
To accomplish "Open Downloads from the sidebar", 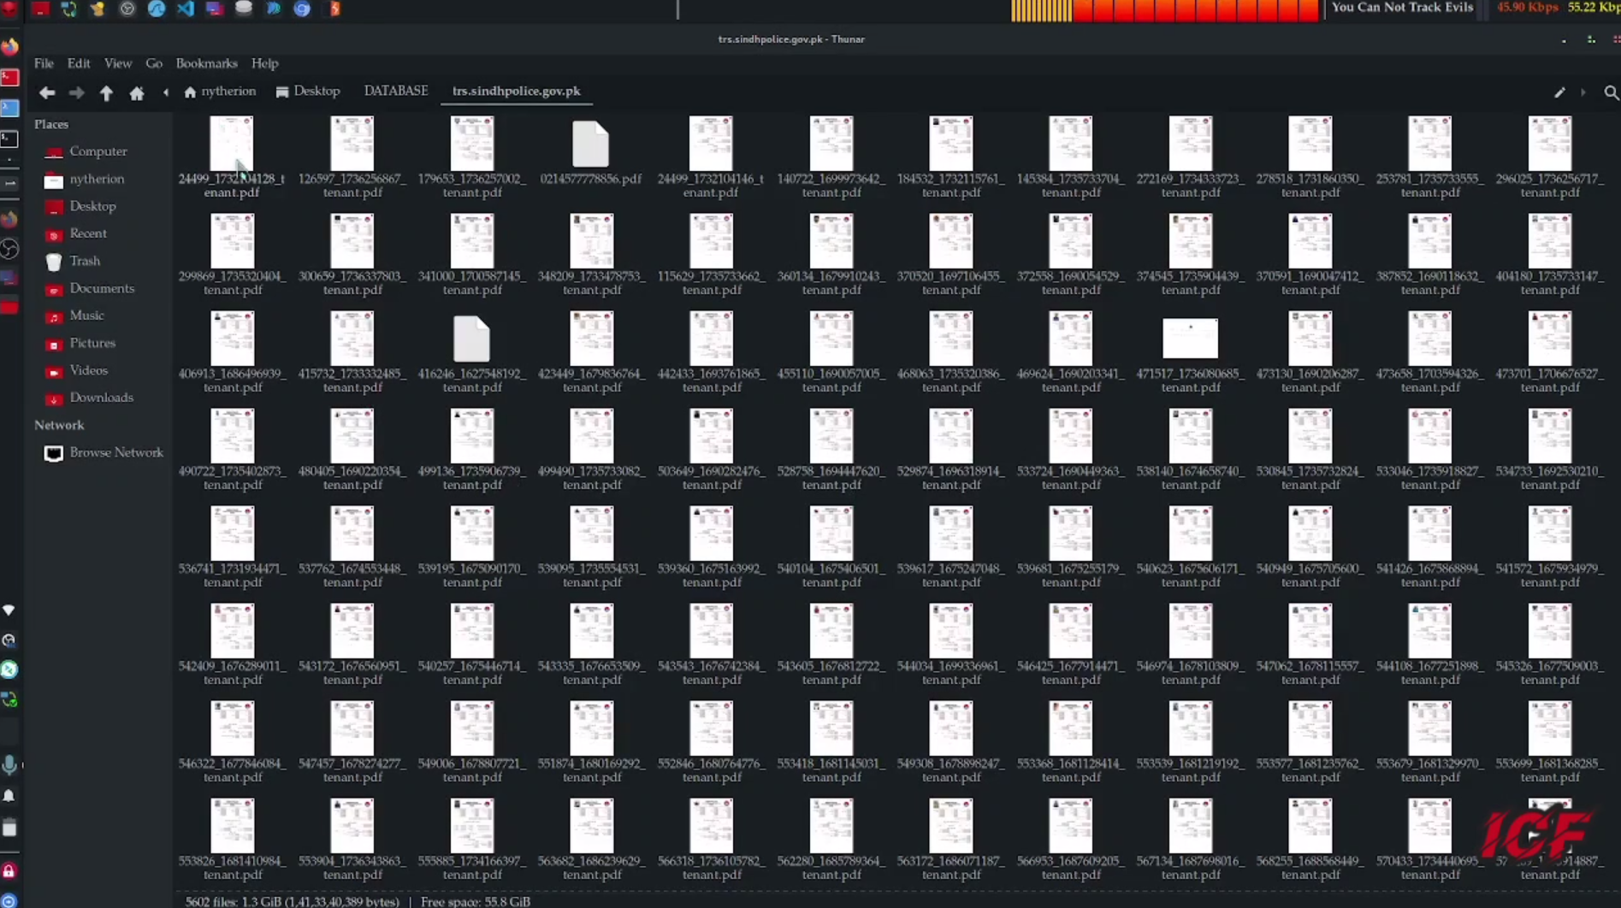I will (101, 398).
